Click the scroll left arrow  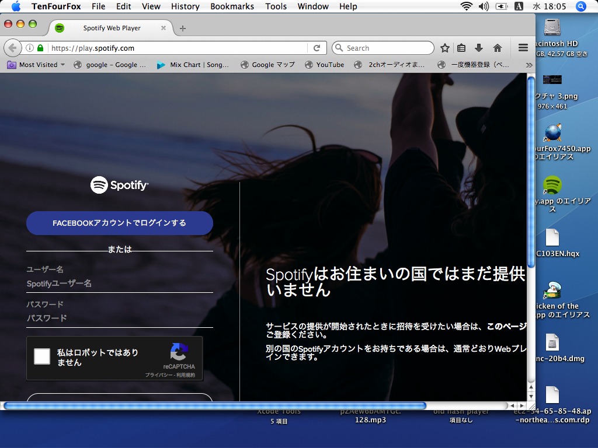pyautogui.click(x=512, y=406)
